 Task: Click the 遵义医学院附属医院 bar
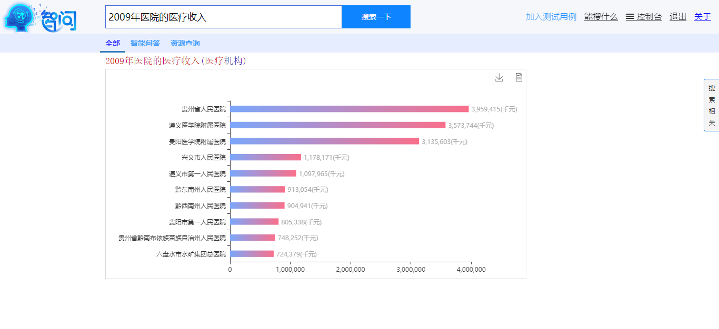337,125
